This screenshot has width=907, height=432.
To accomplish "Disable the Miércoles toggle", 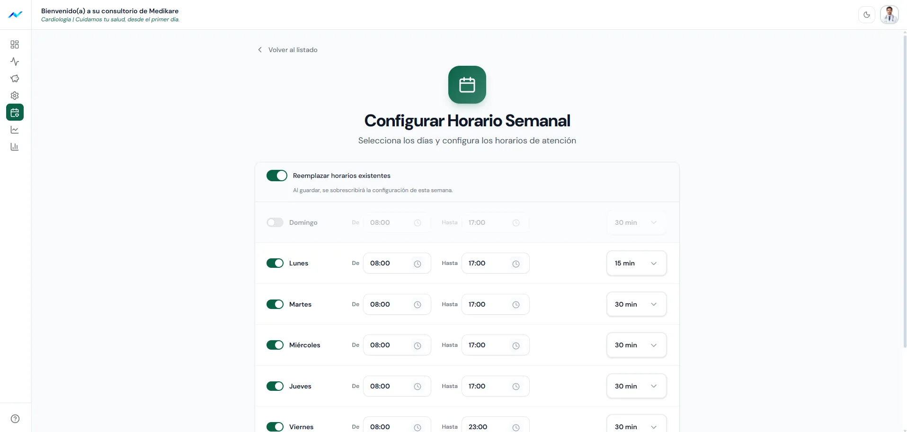I will coord(275,345).
